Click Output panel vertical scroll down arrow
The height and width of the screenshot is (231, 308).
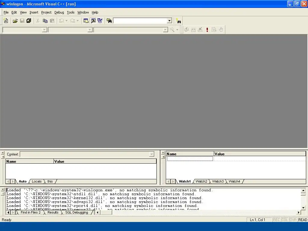coord(303,208)
